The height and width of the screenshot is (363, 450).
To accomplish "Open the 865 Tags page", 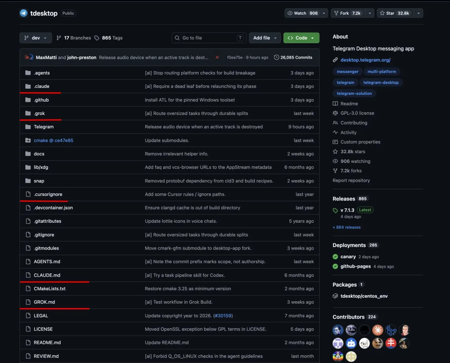I will pyautogui.click(x=108, y=38).
